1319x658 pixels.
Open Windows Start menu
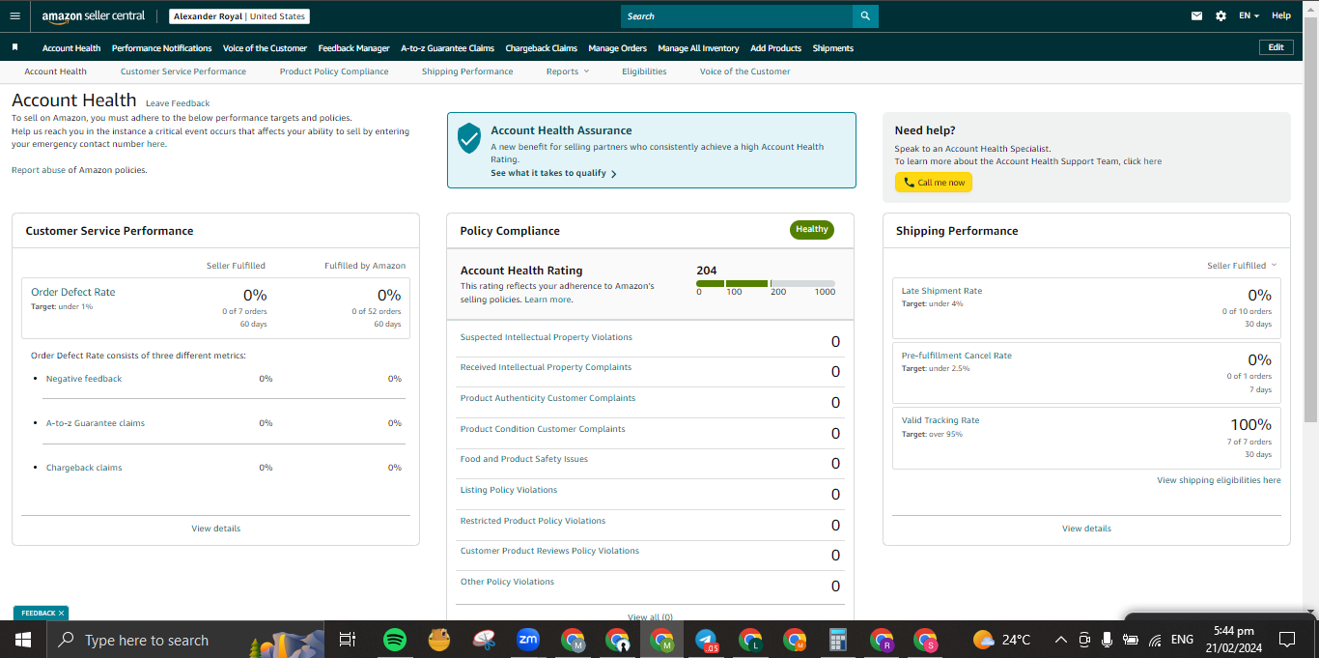click(x=23, y=640)
